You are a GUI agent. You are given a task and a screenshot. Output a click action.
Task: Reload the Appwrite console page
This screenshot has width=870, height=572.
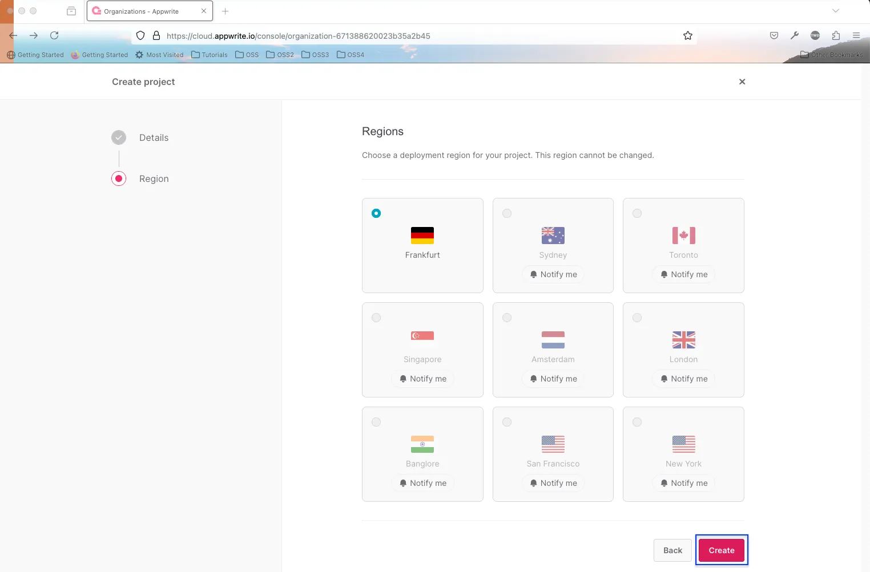pos(54,35)
